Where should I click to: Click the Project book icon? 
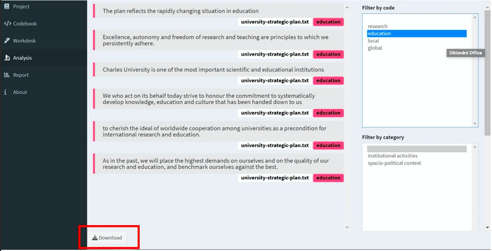7,7
